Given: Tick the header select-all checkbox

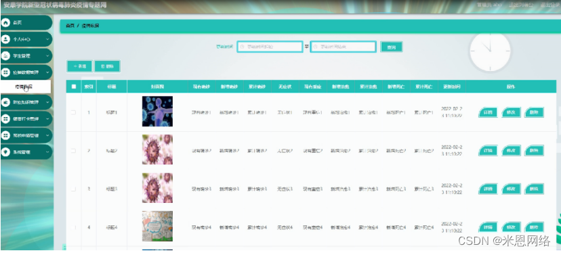Looking at the screenshot, I should 74,87.
